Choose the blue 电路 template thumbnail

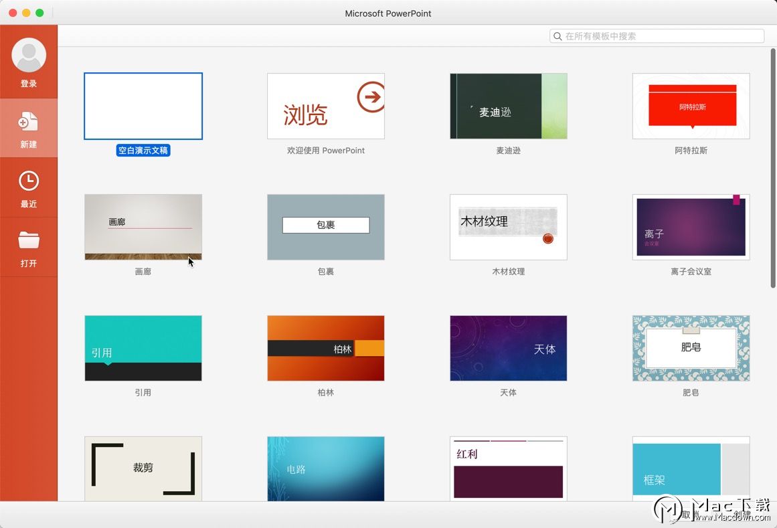[325, 468]
